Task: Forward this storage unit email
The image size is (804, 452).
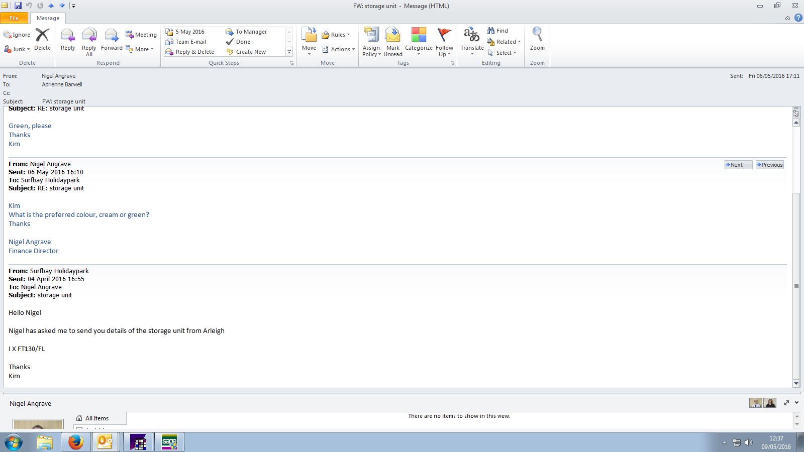Action: [x=112, y=40]
